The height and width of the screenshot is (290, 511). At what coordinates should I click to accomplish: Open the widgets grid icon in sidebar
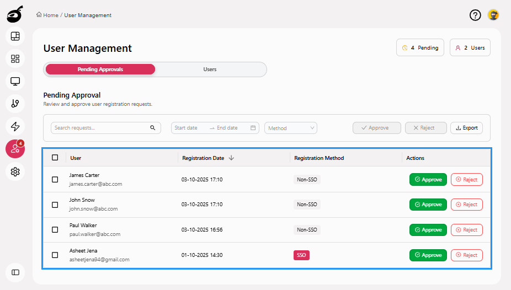(15, 58)
